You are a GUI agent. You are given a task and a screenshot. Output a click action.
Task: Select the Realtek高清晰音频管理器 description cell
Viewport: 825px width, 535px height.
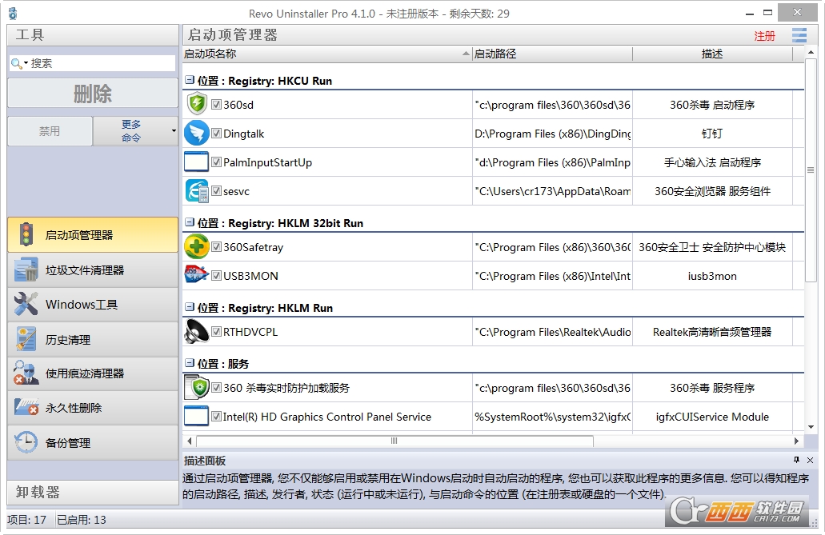[712, 331]
